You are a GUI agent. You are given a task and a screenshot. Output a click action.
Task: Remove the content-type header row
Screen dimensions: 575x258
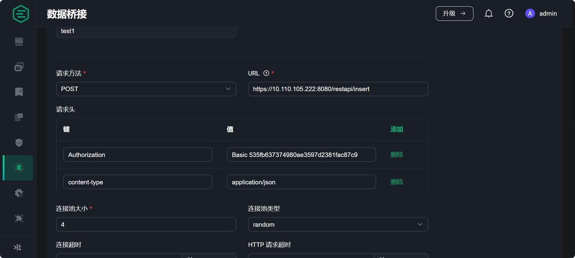tap(397, 182)
